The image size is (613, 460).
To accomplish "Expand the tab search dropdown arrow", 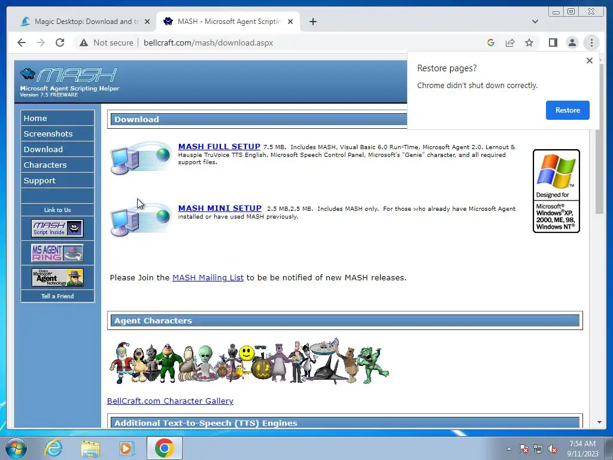I will coord(535,22).
